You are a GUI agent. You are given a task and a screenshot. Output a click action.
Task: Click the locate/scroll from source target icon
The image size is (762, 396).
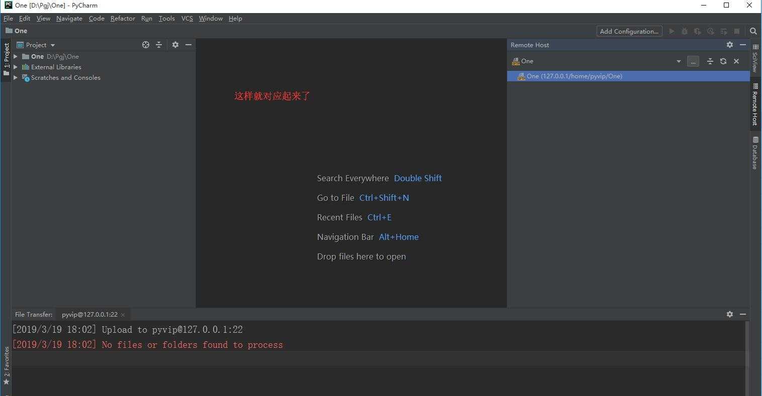point(146,45)
